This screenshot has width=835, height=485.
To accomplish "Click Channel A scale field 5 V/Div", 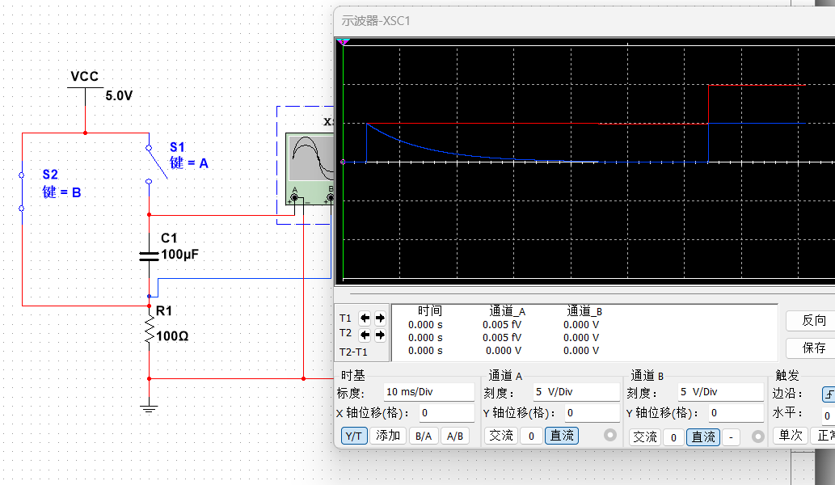I will coord(576,392).
